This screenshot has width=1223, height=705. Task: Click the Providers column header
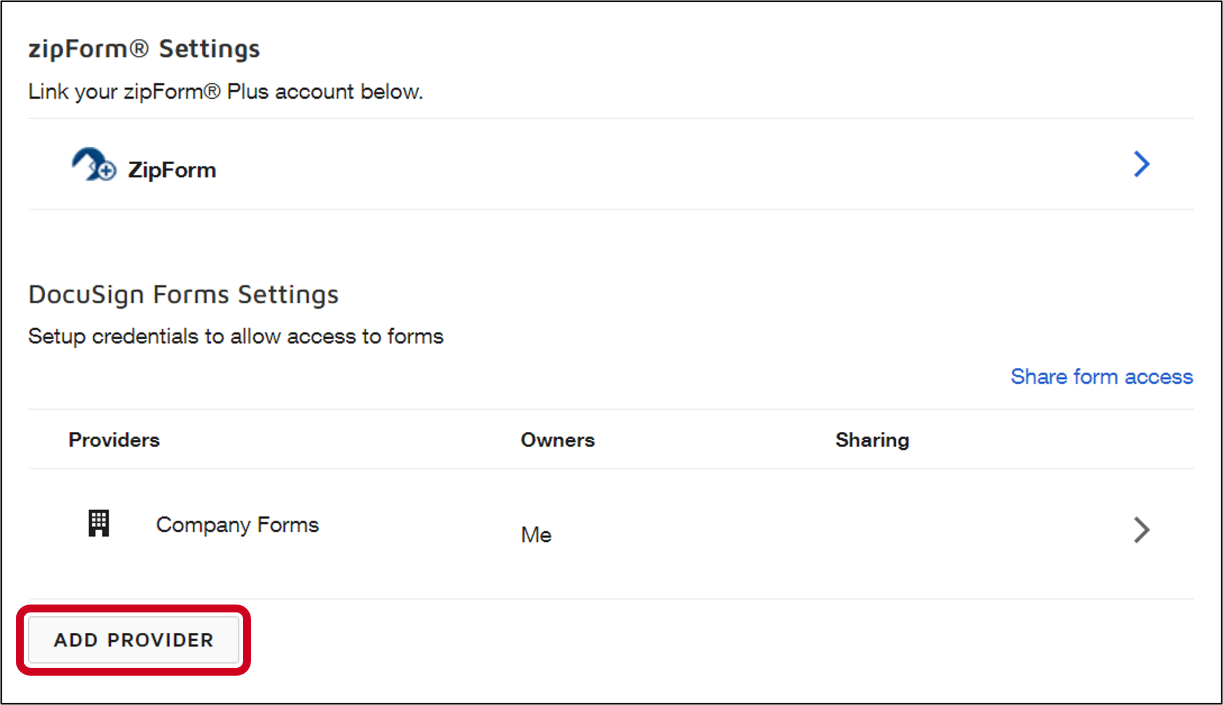pos(114,440)
